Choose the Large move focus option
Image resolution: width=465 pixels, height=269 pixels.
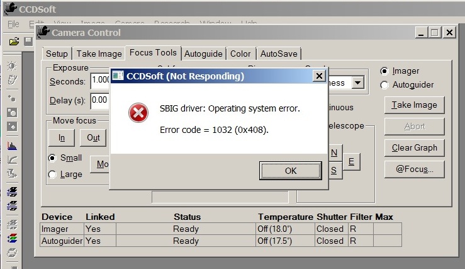52,175
